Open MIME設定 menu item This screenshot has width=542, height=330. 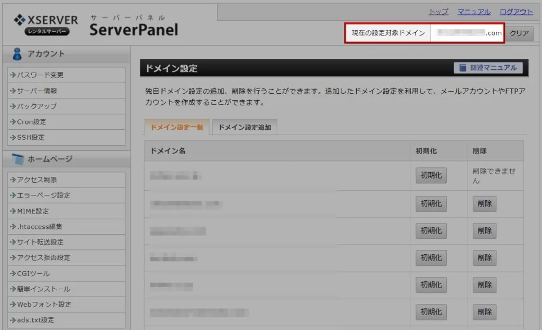point(66,211)
